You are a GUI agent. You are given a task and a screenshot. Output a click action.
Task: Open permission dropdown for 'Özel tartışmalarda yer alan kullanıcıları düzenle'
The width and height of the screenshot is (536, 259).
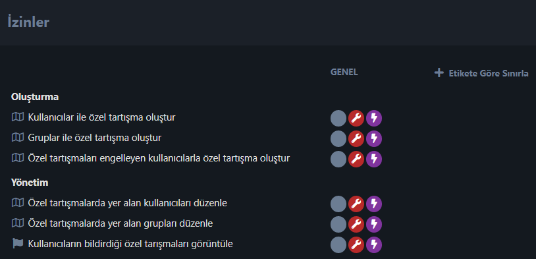356,204
